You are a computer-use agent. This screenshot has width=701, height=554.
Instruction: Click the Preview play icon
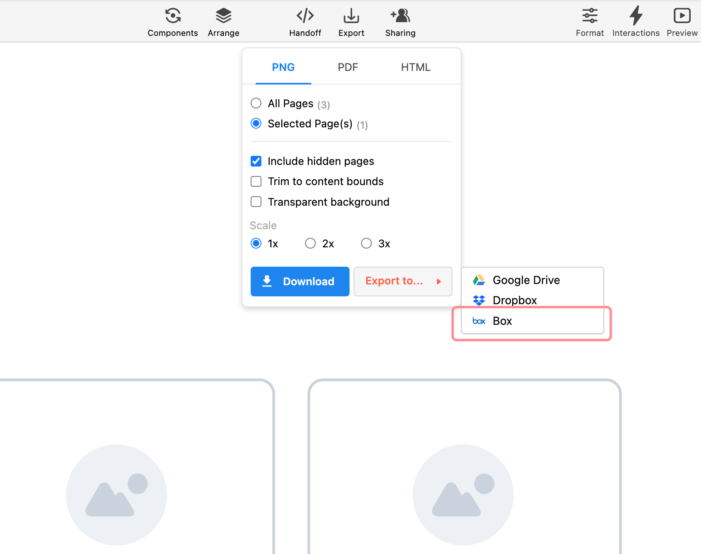(682, 16)
